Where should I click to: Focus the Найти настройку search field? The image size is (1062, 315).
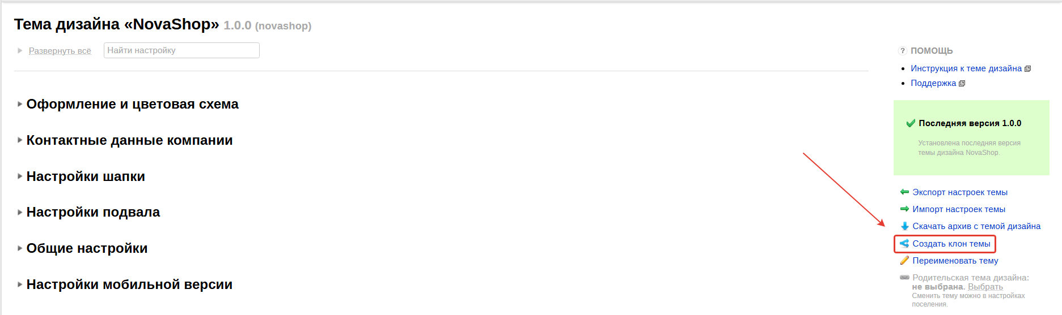point(181,50)
